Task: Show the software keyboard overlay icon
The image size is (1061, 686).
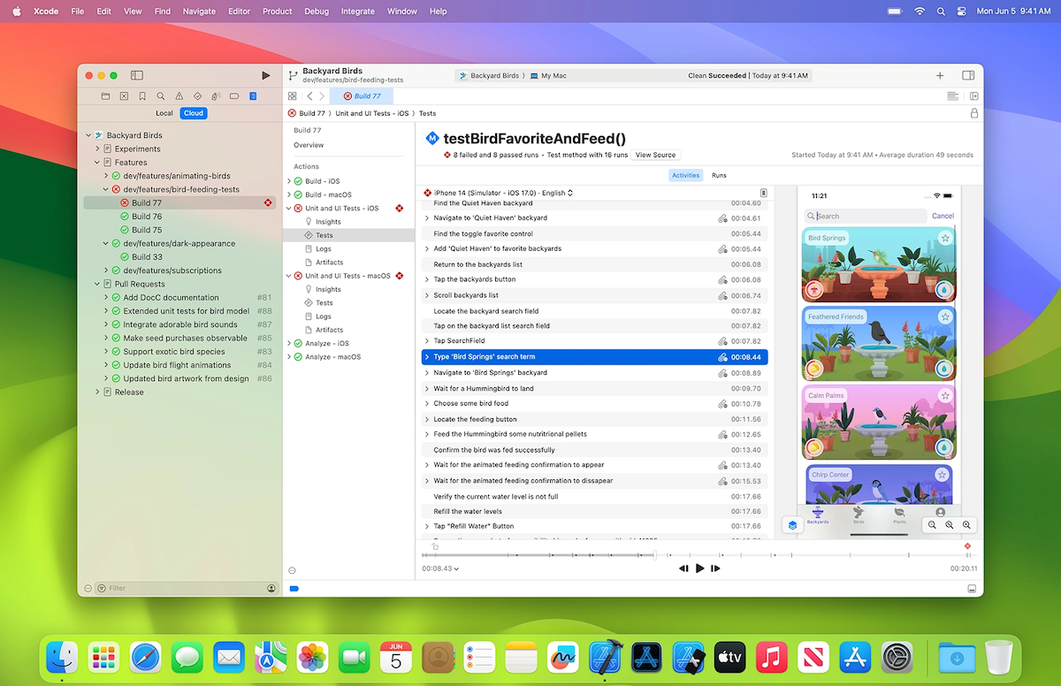Action: (x=762, y=194)
